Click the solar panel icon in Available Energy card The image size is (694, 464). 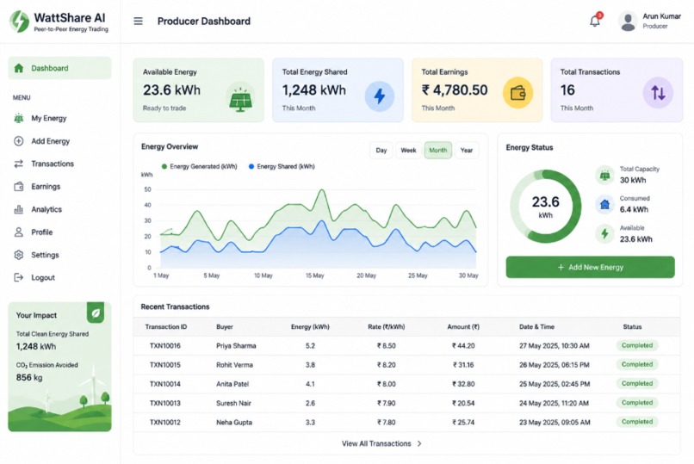240,96
